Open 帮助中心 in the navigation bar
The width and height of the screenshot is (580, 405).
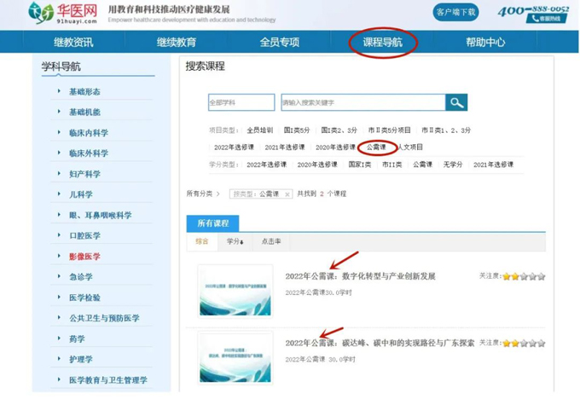pyautogui.click(x=485, y=42)
